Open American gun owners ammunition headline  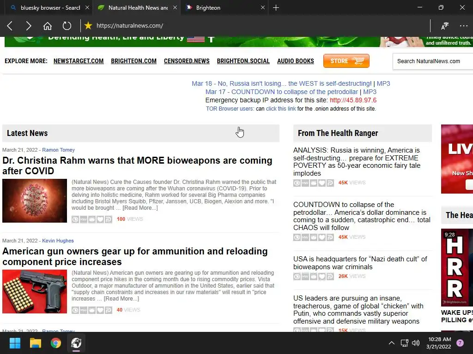(x=135, y=256)
